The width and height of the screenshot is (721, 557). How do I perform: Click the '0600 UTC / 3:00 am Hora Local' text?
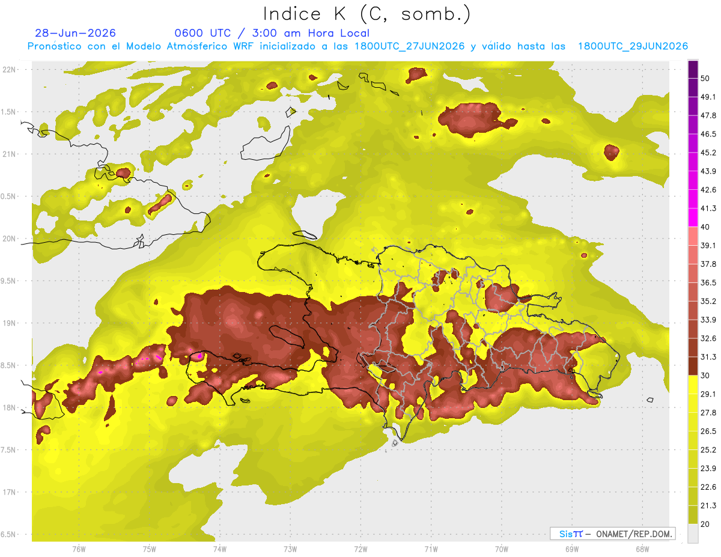click(272, 33)
